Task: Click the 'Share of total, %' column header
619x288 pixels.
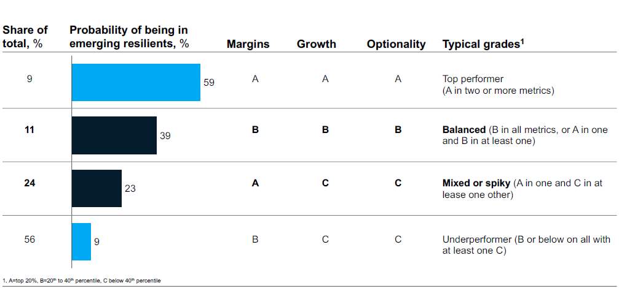Action: [x=25, y=37]
